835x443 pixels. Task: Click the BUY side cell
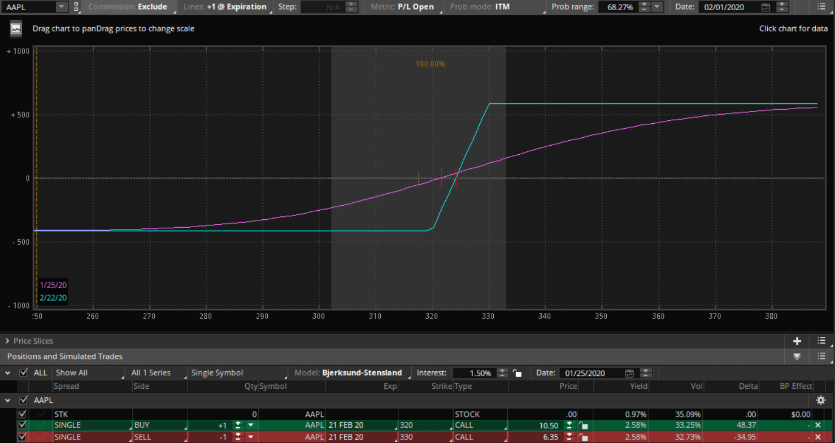click(159, 425)
